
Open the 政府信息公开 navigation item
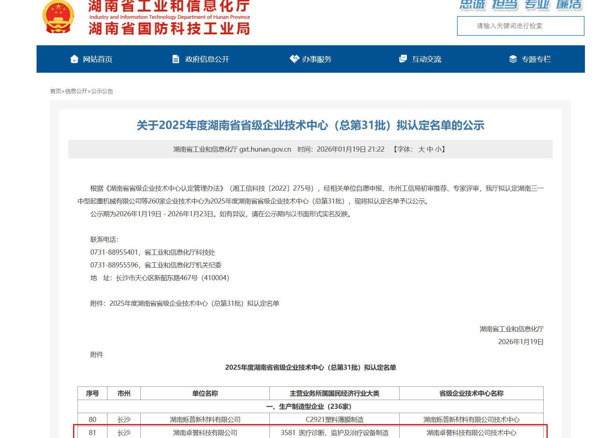click(x=207, y=59)
